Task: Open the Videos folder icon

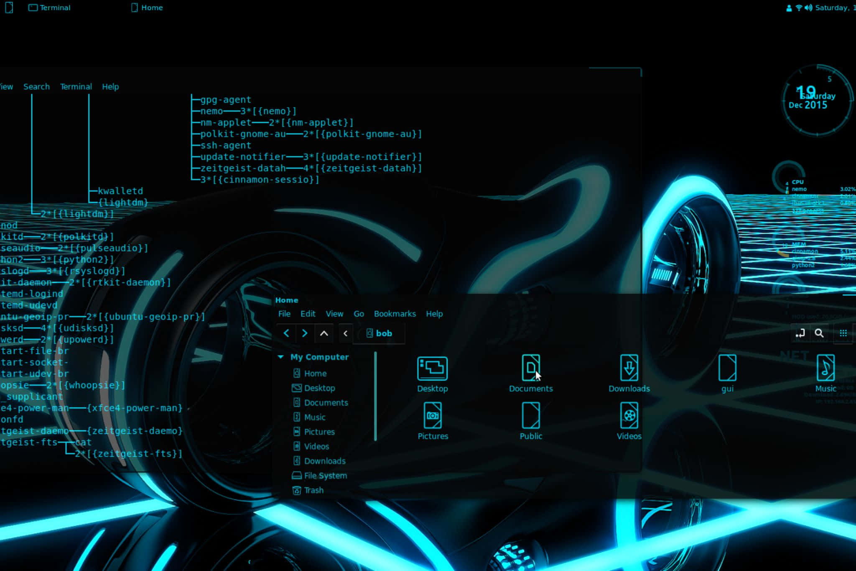Action: pyautogui.click(x=629, y=415)
